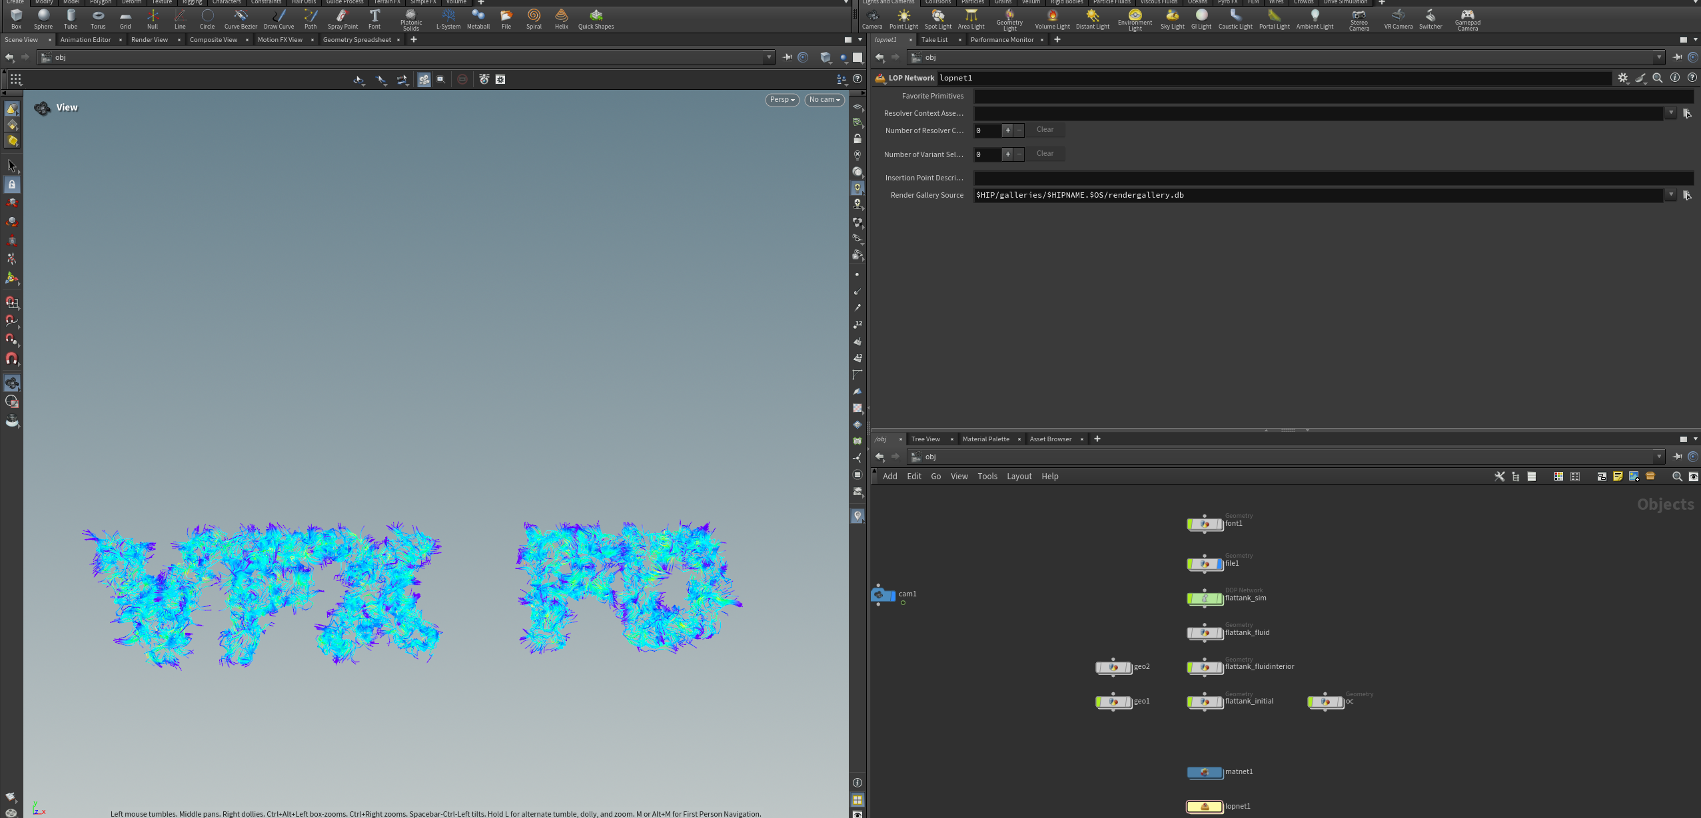Expand the Render Gallery Source dropdown arrow
Image resolution: width=1701 pixels, height=818 pixels.
1671,195
